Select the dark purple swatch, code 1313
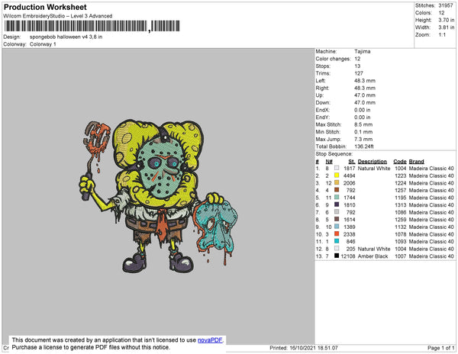 coord(337,204)
